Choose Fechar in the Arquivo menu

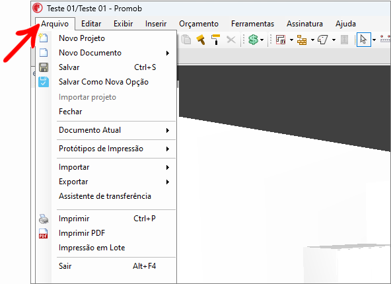pos(106,112)
